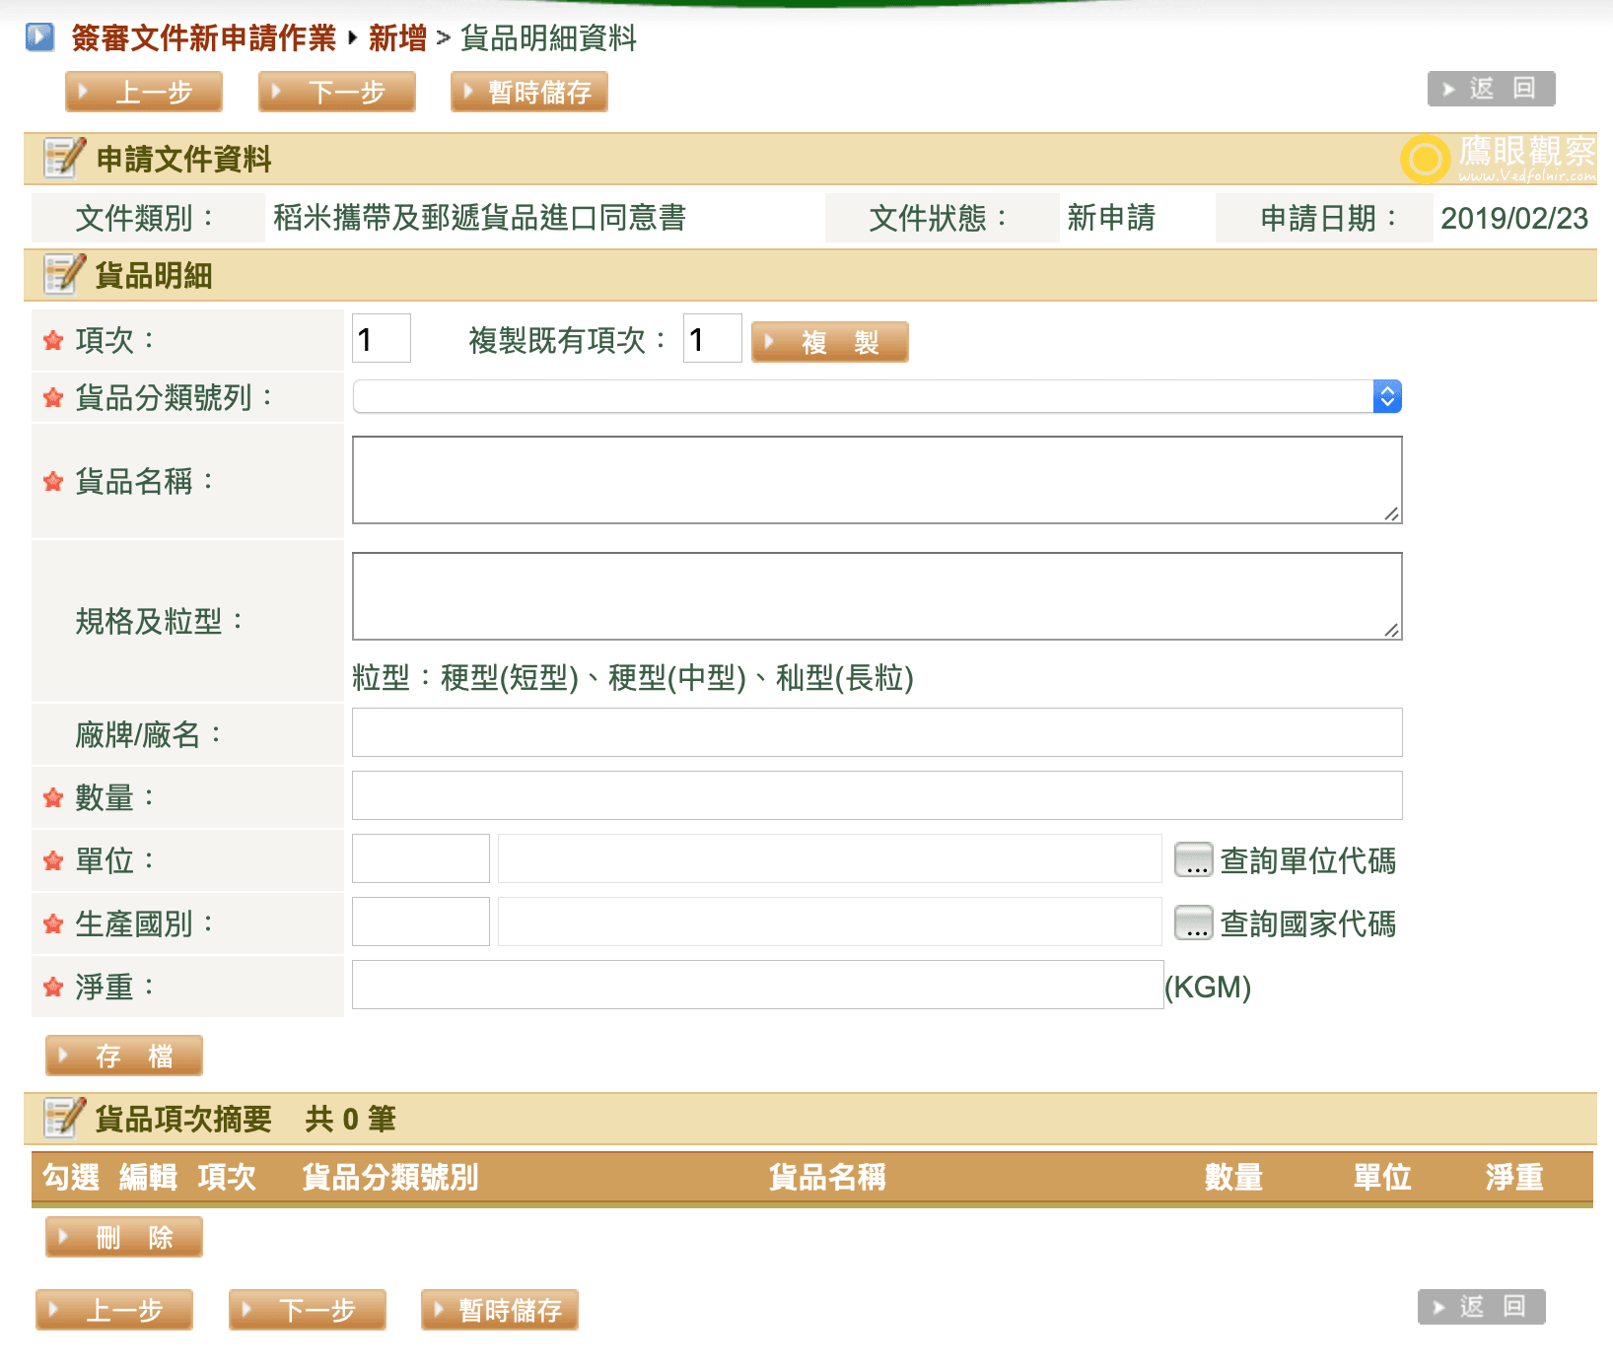Focus the 生產國別 name field
1613x1366 pixels.
830,922
